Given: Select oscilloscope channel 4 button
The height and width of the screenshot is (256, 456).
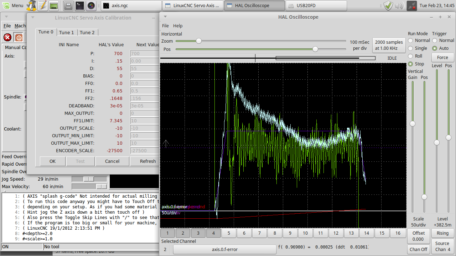Looking at the screenshot, I should [214, 233].
